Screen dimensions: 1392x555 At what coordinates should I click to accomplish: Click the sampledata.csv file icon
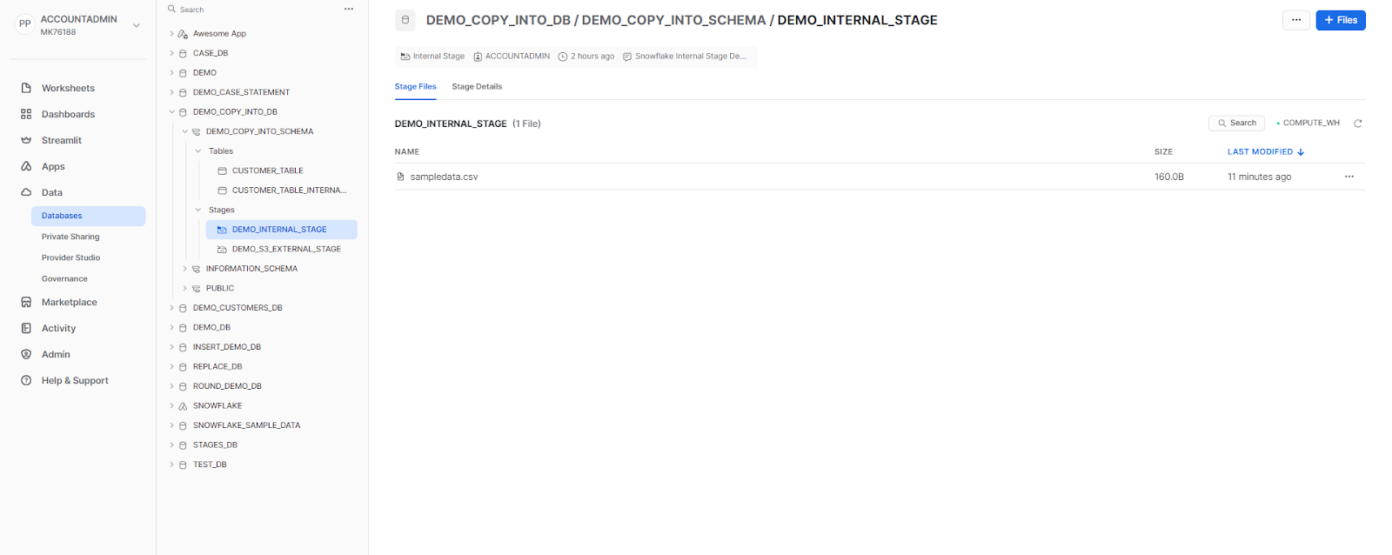[402, 176]
